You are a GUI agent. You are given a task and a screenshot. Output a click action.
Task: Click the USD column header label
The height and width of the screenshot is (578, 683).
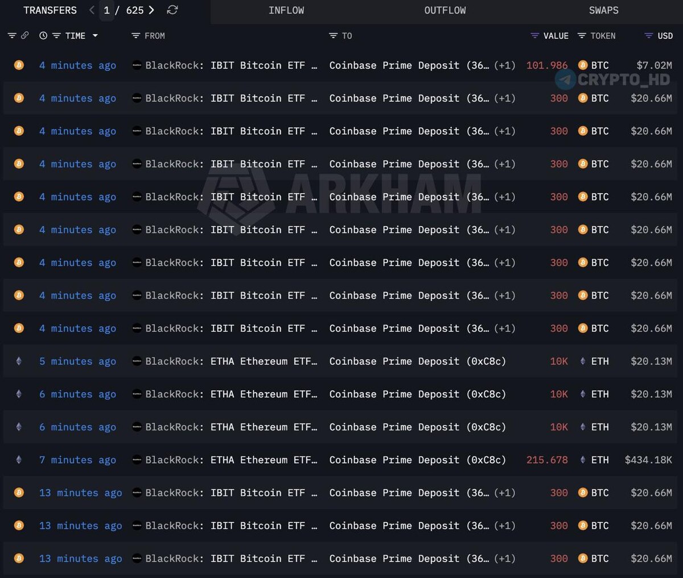(665, 36)
